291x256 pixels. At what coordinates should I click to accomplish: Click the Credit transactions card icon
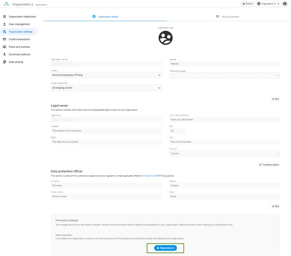click(x=4, y=39)
